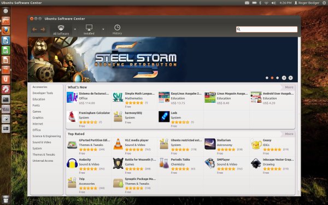Open the Themes & Tweaks category
The image size is (328, 205).
coord(44,155)
